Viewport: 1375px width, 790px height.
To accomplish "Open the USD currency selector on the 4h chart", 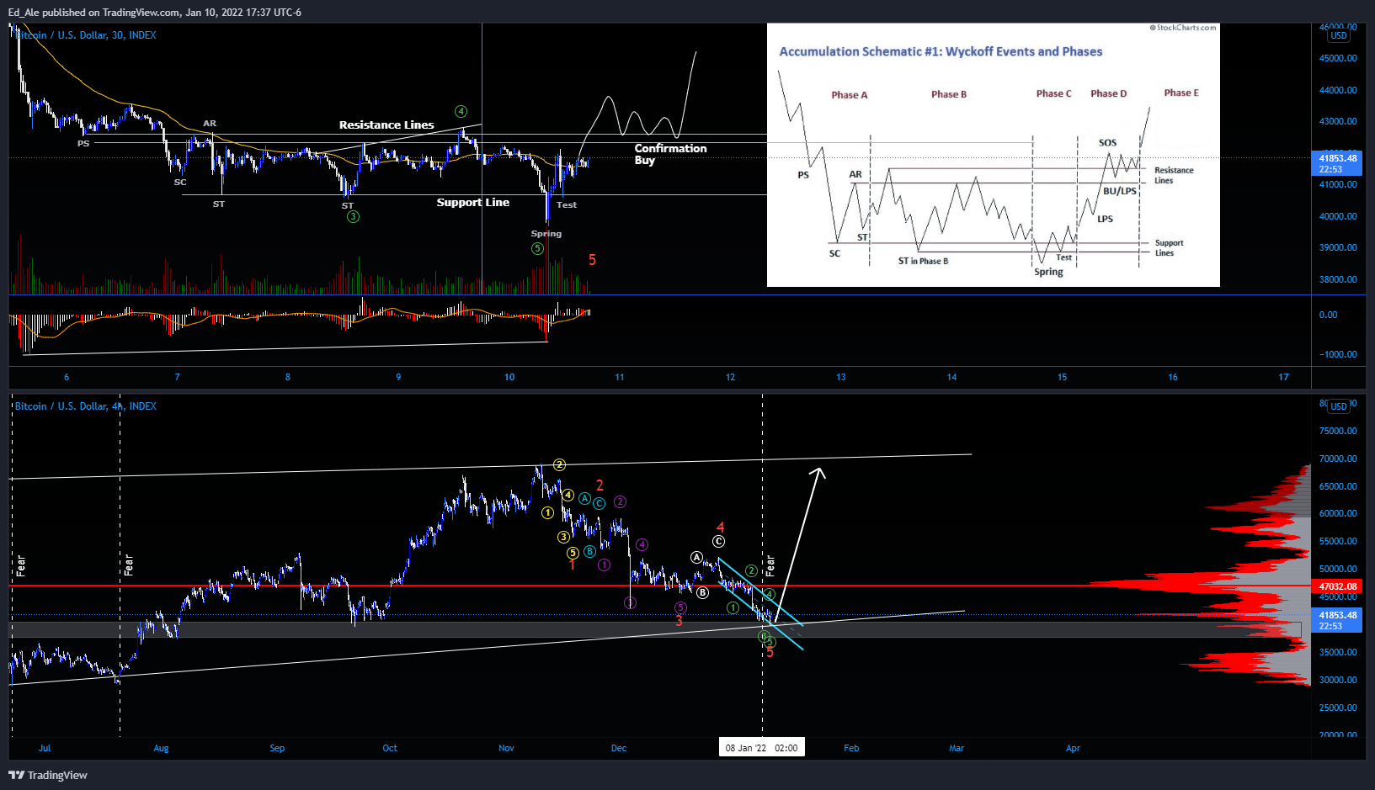I will 1339,406.
